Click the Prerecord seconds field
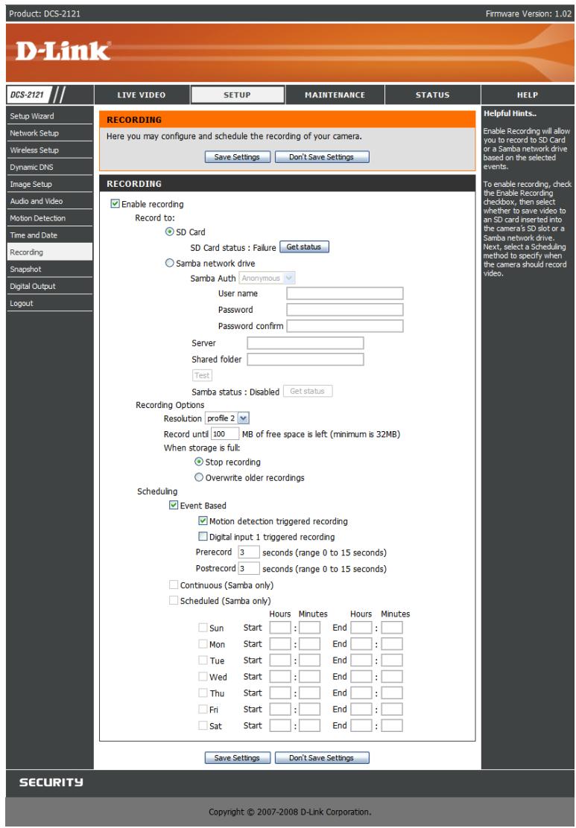Image resolution: width=576 pixels, height=828 pixels. (249, 552)
